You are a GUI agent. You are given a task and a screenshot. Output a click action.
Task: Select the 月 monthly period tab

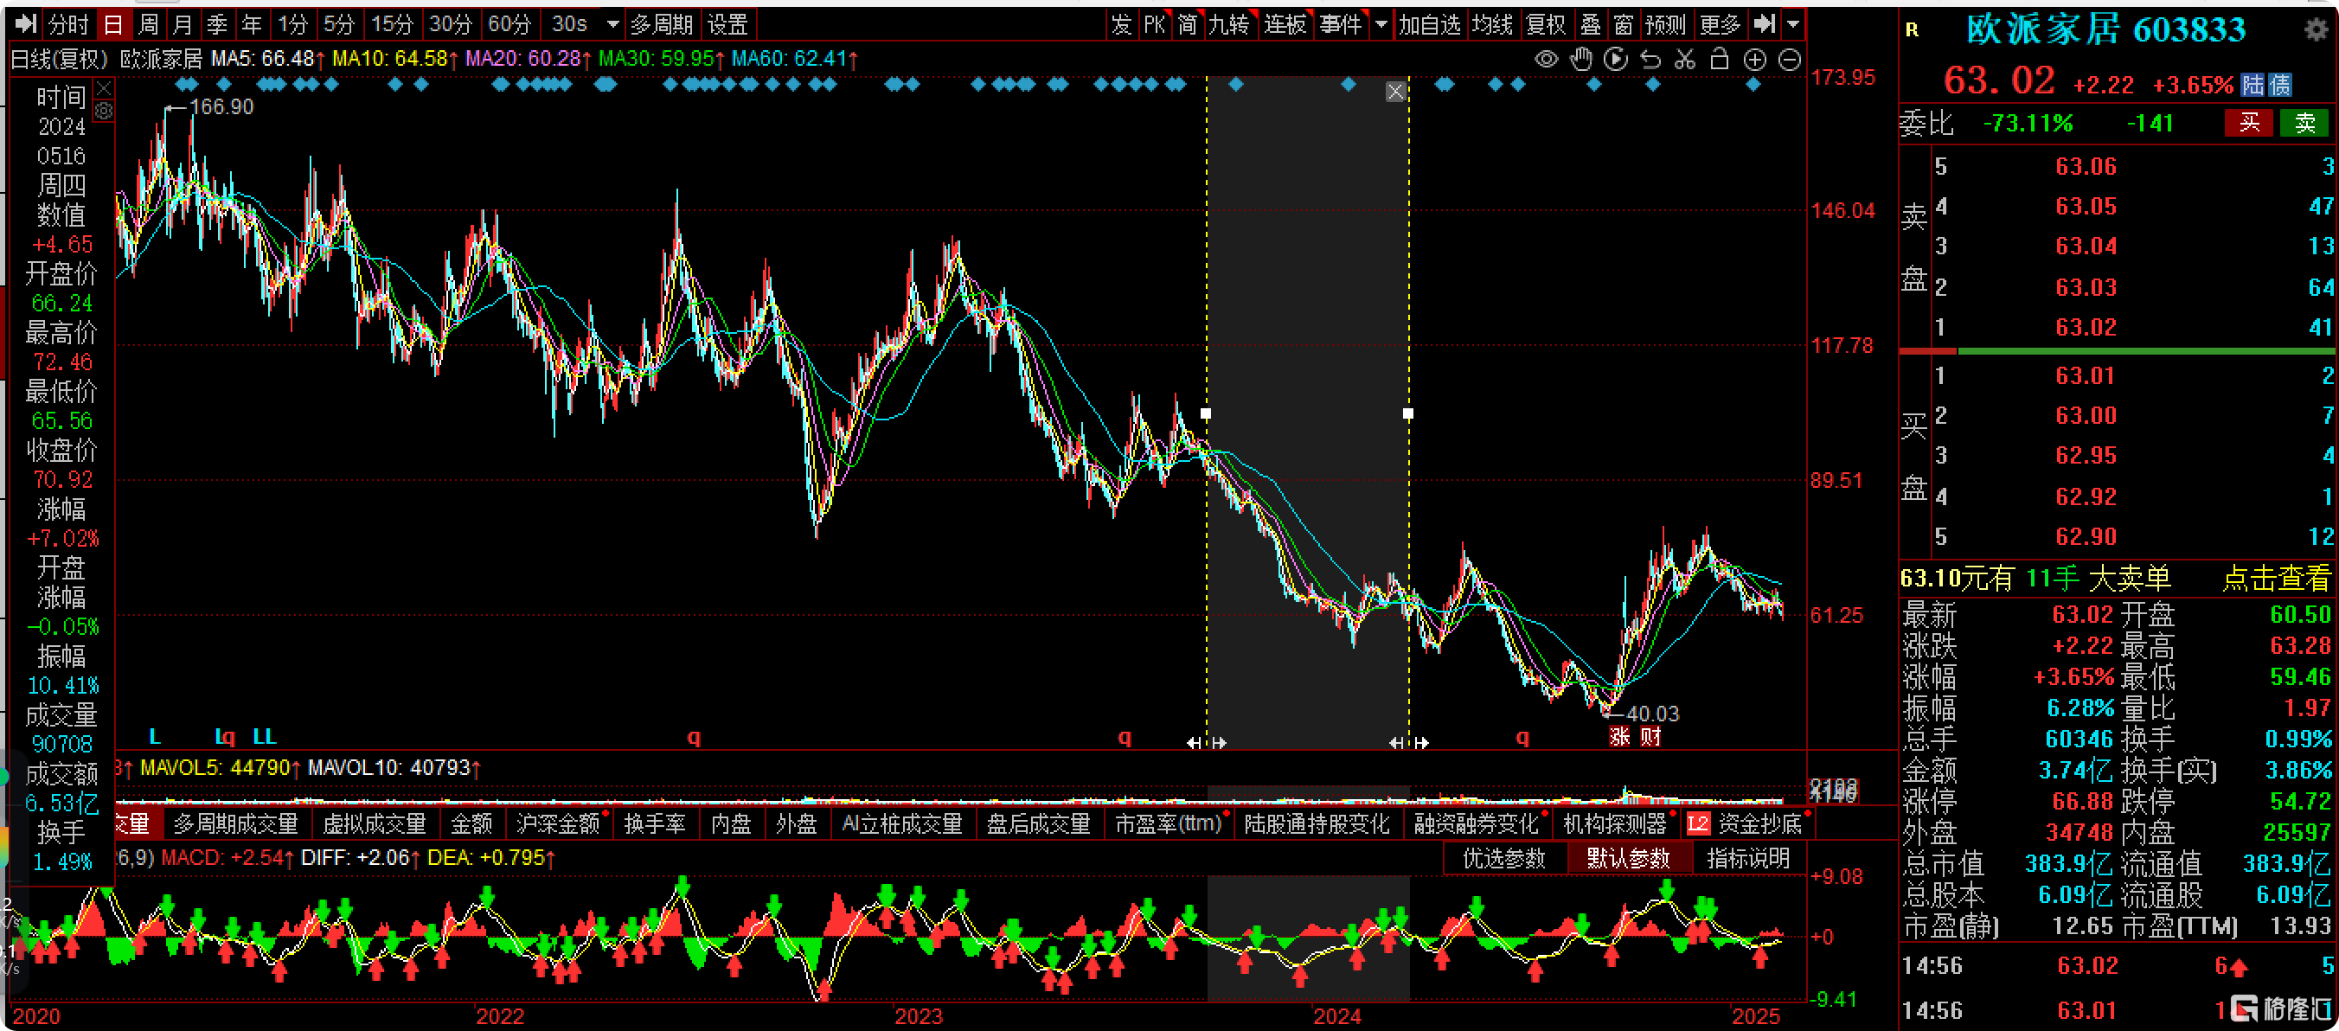coord(182,24)
